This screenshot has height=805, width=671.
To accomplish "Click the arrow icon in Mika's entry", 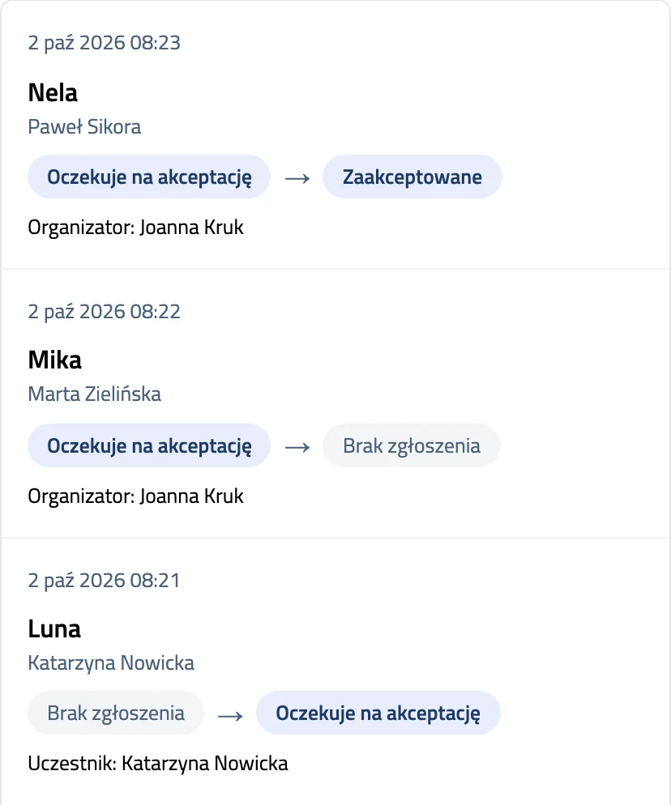I will [x=297, y=447].
